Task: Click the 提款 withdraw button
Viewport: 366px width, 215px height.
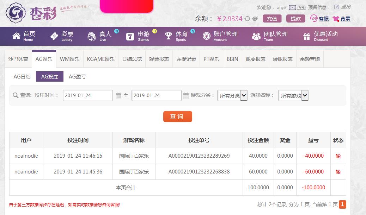Action: pyautogui.click(x=295, y=19)
